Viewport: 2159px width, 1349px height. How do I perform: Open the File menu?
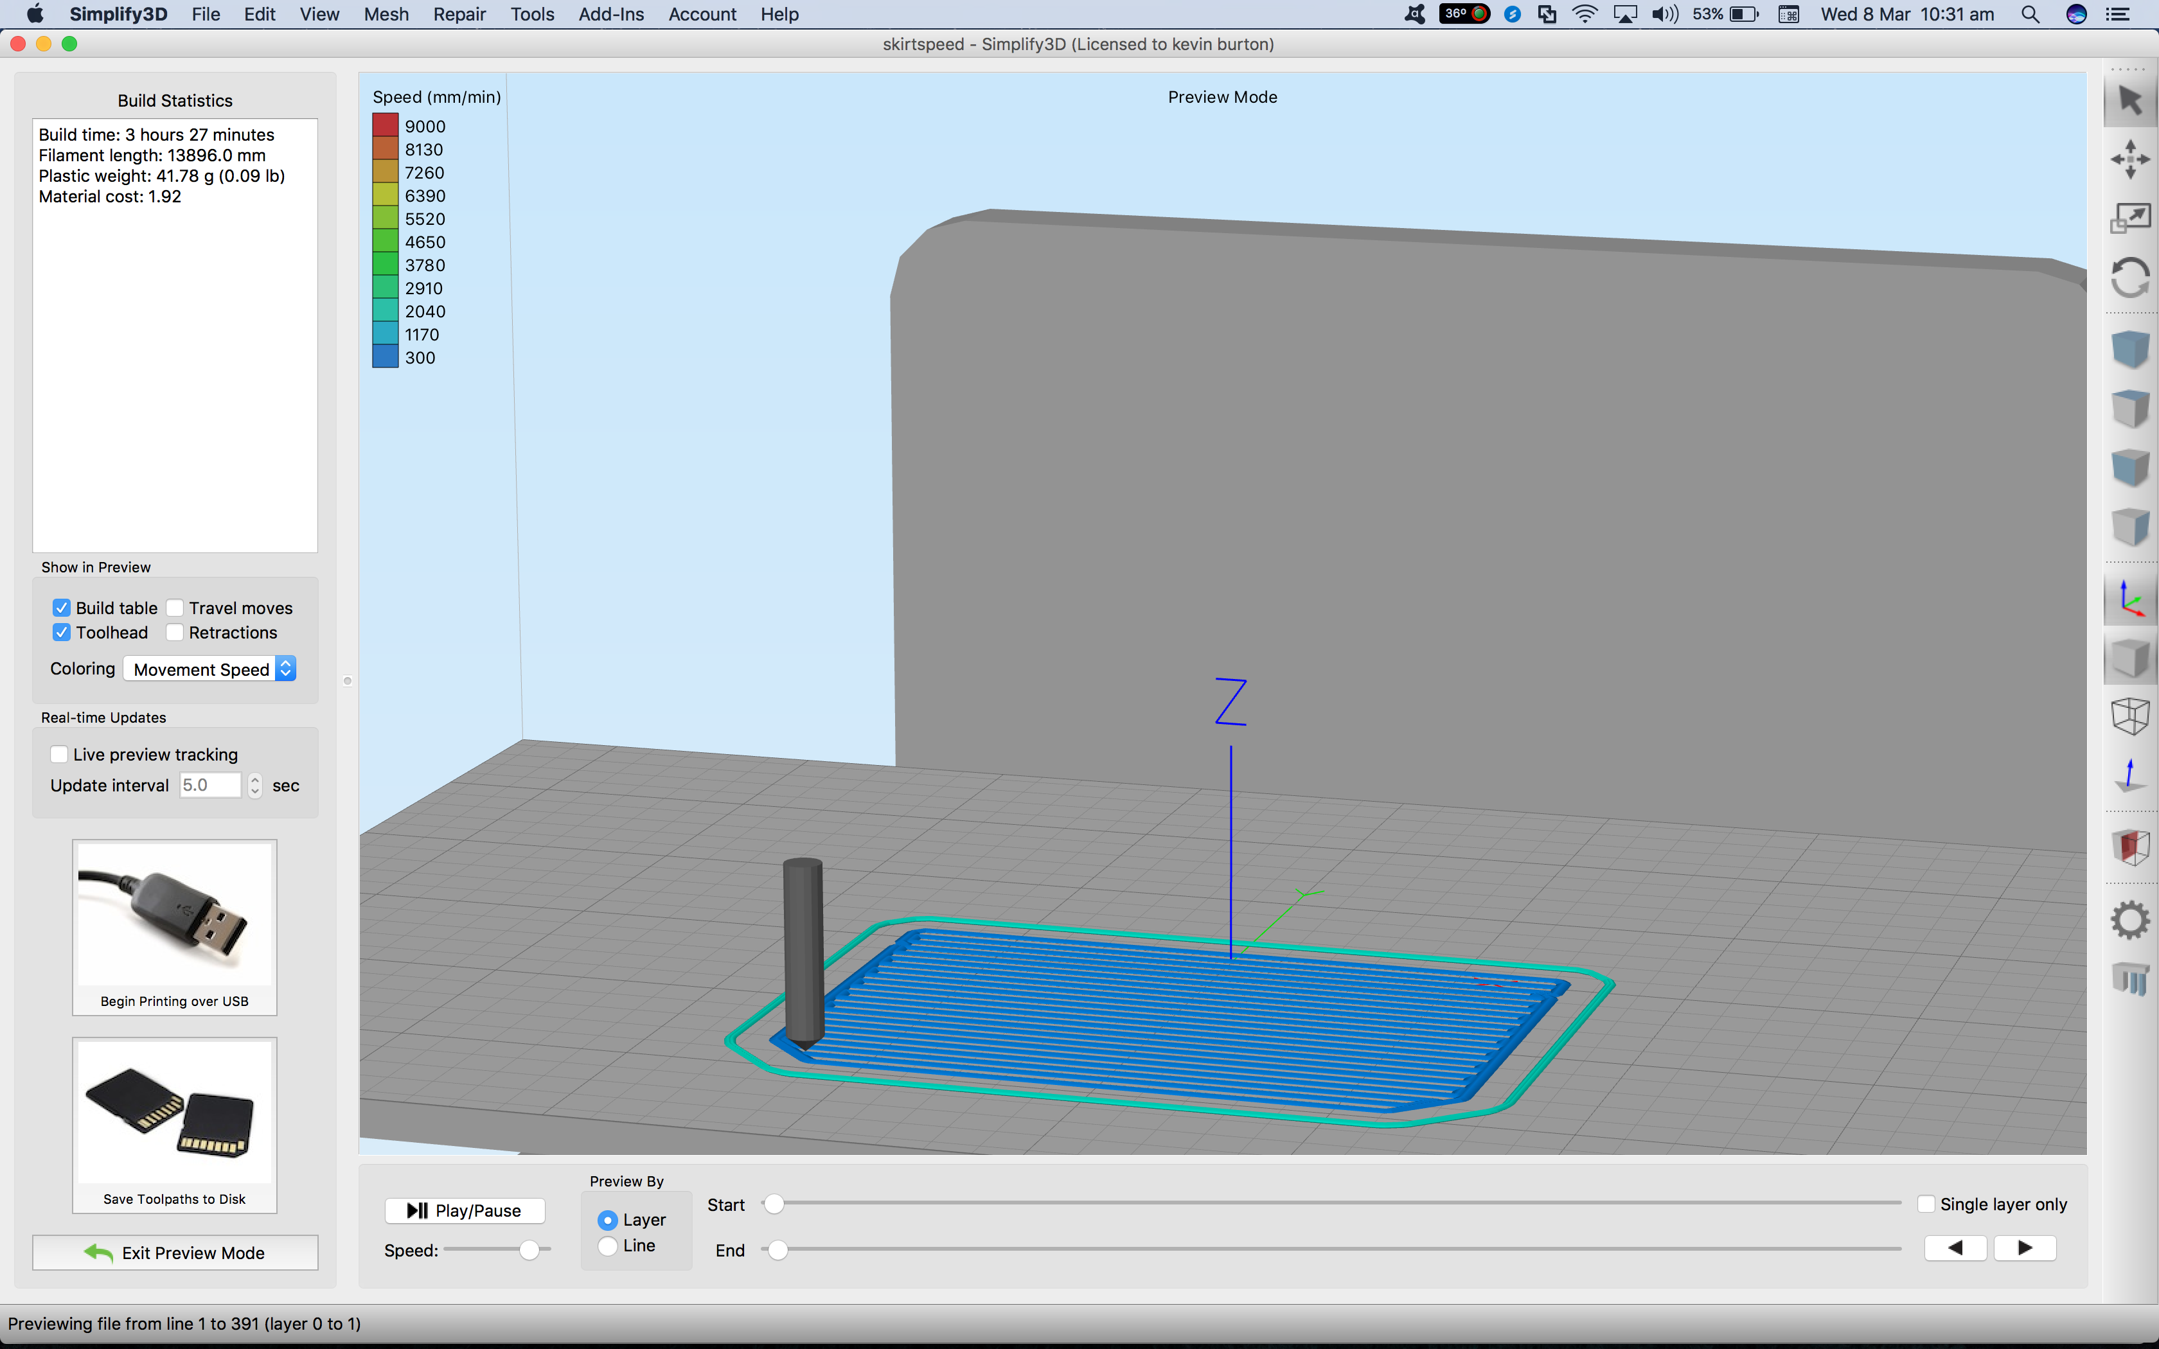click(205, 14)
